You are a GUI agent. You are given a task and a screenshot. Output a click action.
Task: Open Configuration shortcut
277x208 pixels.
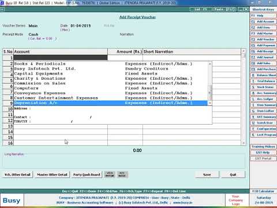(x=263, y=129)
